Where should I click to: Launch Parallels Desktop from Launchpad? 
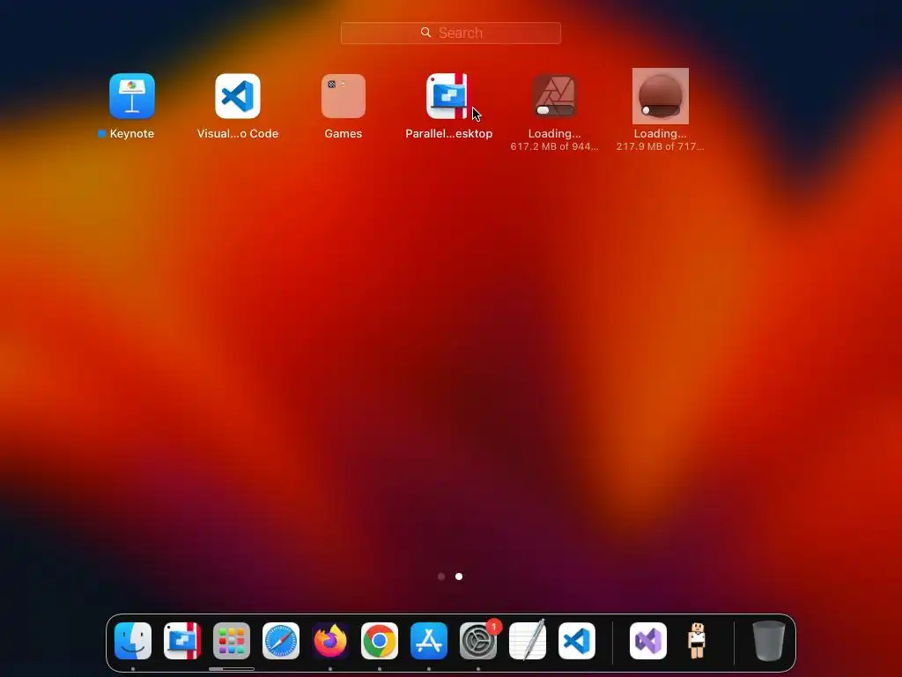pyautogui.click(x=447, y=95)
